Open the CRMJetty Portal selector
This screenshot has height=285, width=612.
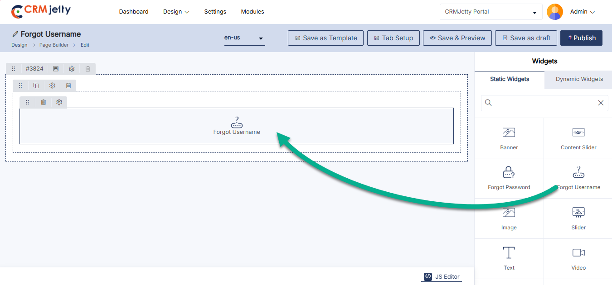tap(491, 12)
